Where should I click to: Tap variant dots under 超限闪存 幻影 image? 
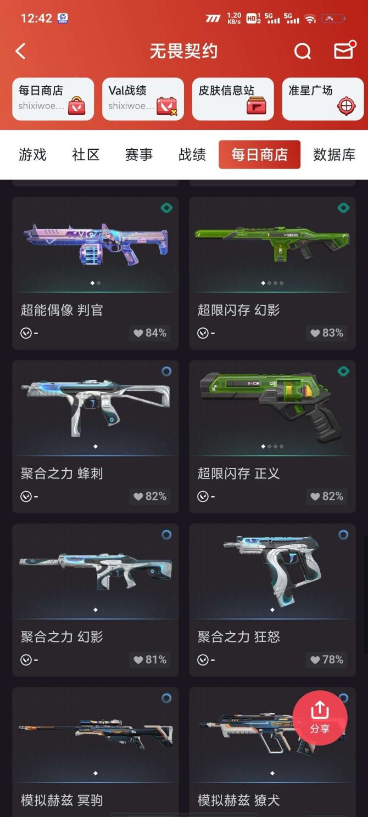(272, 283)
